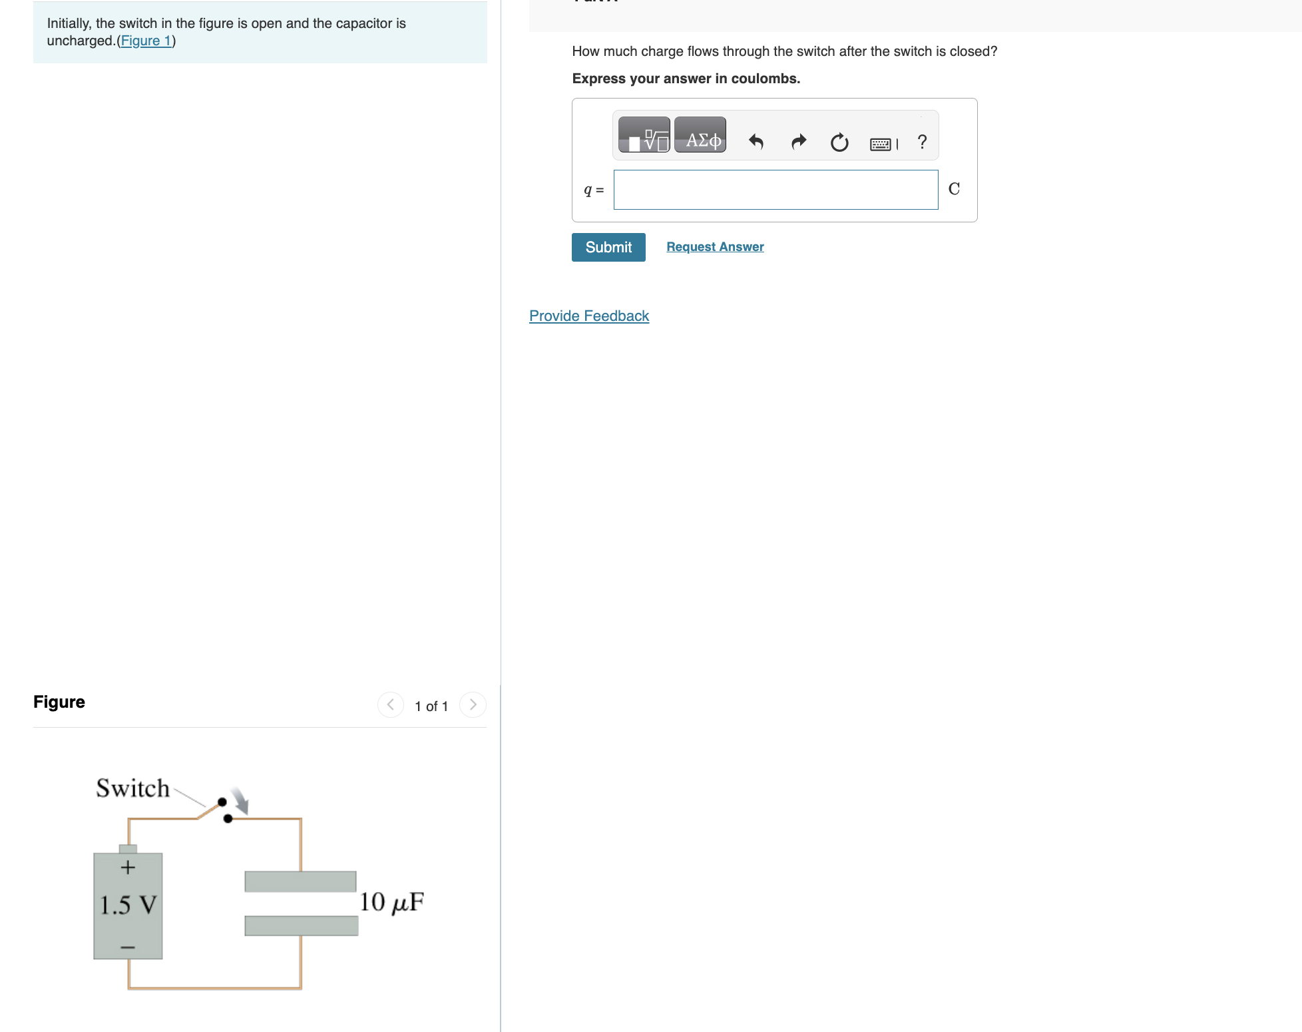The height and width of the screenshot is (1032, 1302).
Task: Open the keyboard shortcuts tool
Action: (881, 144)
